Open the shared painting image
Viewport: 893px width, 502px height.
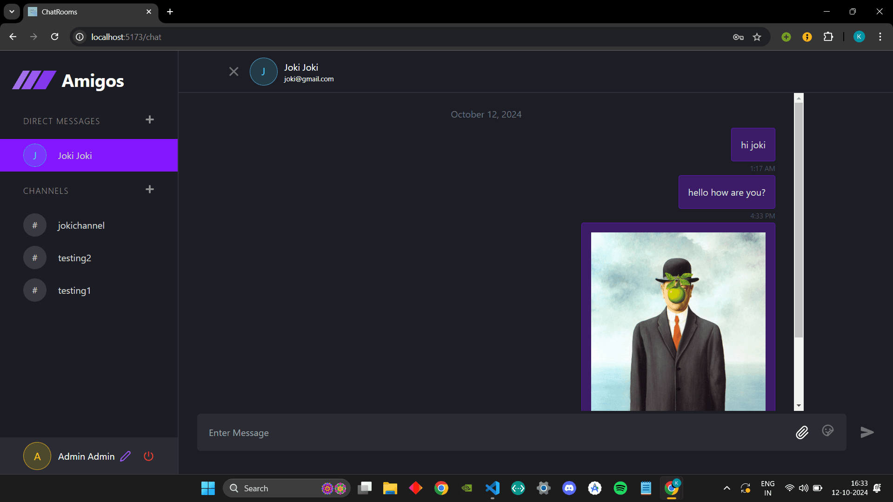[x=678, y=322]
